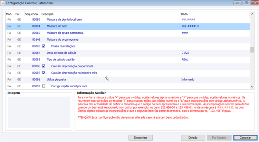Click the ### group mask value
Screen dimensions: 259x142
[185, 33]
